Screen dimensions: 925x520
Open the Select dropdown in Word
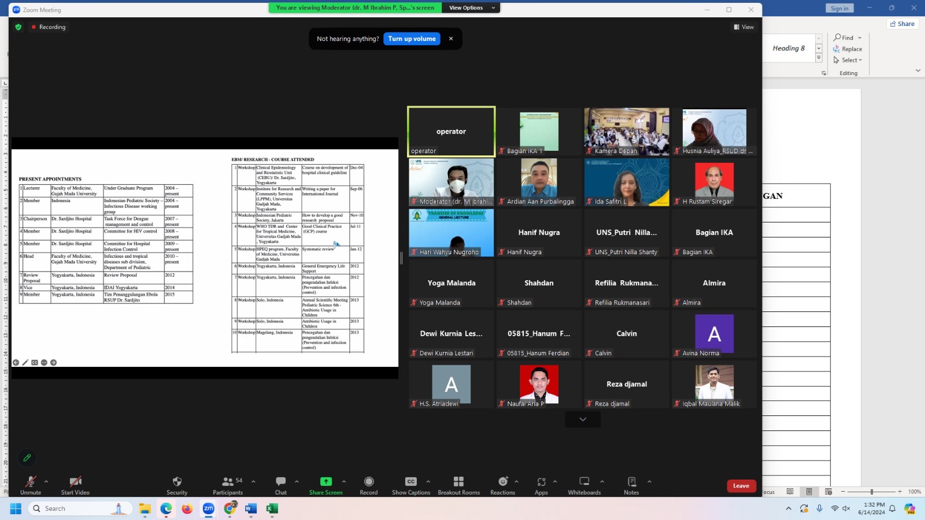point(848,60)
